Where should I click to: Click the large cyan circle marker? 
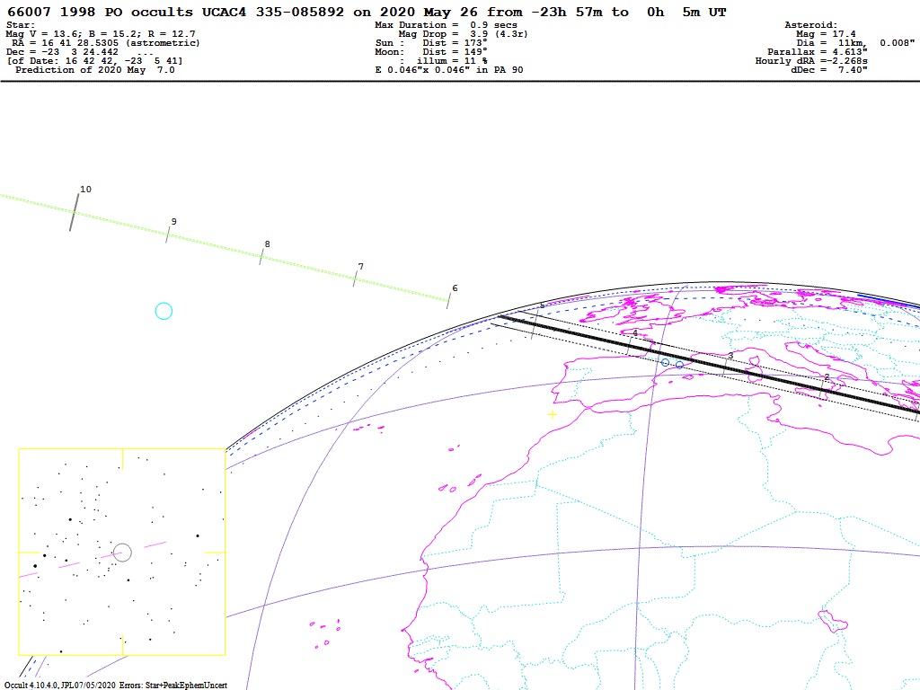tap(164, 311)
